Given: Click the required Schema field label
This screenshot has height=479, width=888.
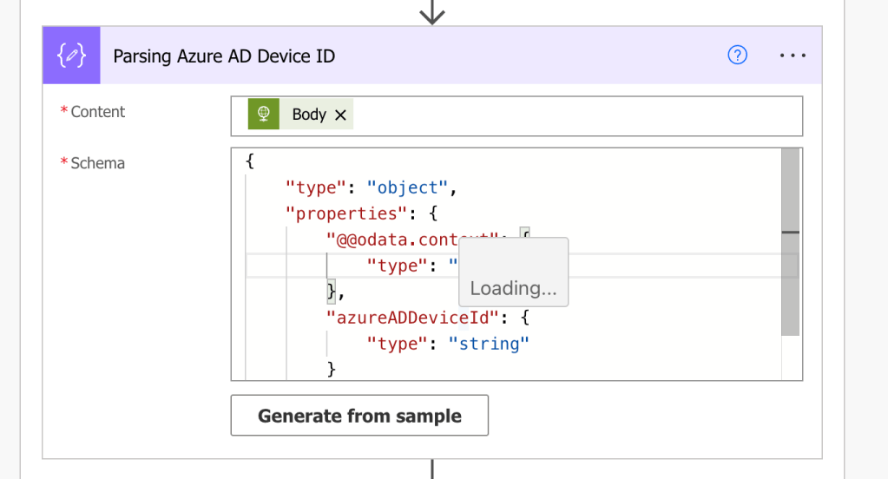Looking at the screenshot, I should (97, 163).
